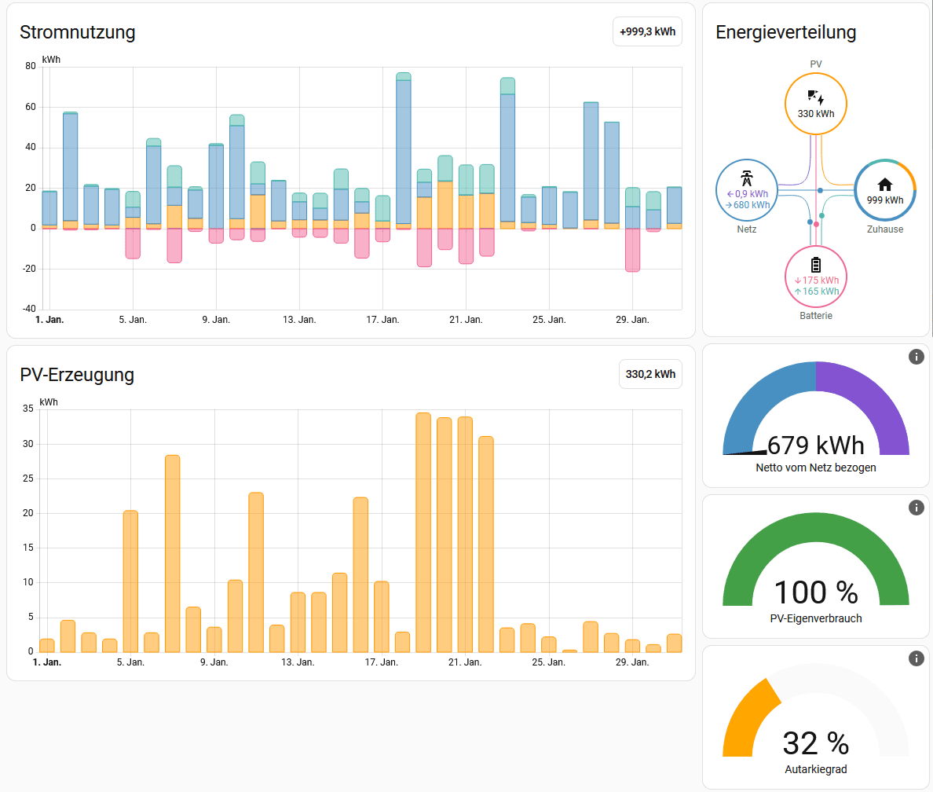Click the Zuhause house icon
The image size is (933, 792).
pos(885,185)
